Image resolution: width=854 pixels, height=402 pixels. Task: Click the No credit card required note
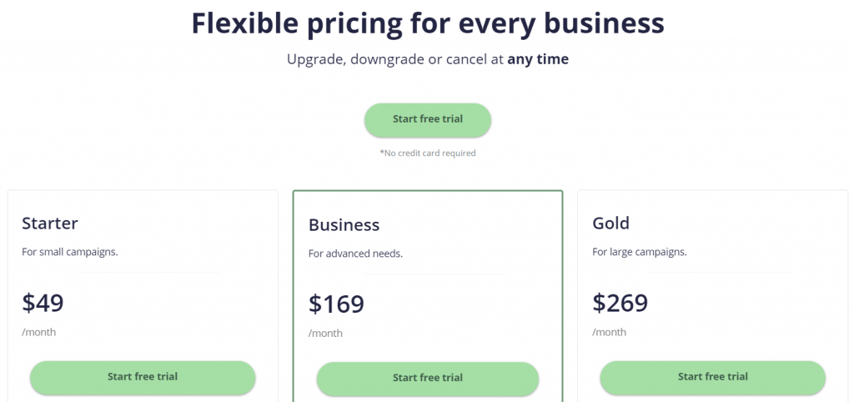pyautogui.click(x=427, y=153)
